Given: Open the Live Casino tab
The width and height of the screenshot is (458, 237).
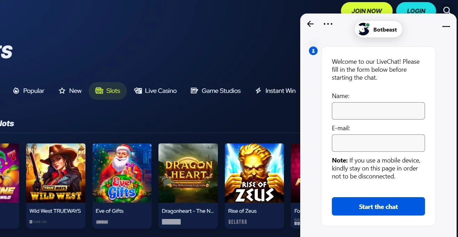Looking at the screenshot, I should [x=155, y=91].
